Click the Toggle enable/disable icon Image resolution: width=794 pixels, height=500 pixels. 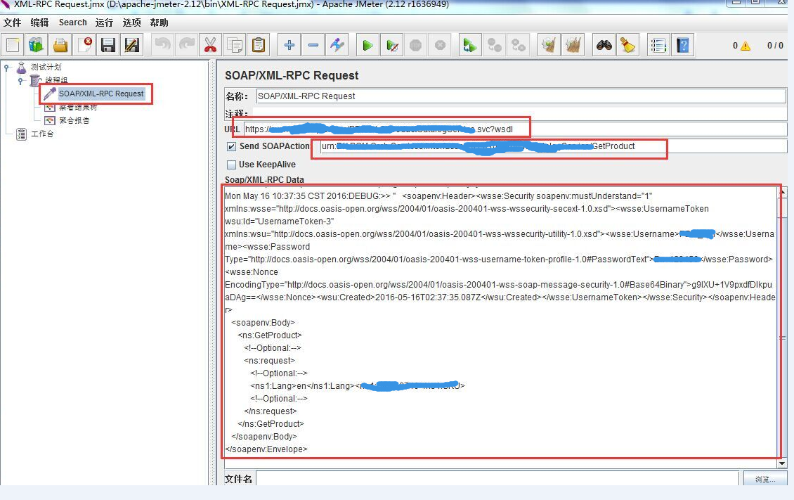[337, 46]
